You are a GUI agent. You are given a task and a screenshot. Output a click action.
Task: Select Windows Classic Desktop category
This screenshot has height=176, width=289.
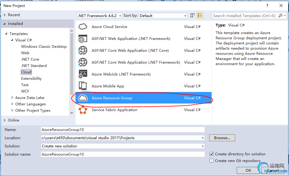(x=44, y=46)
